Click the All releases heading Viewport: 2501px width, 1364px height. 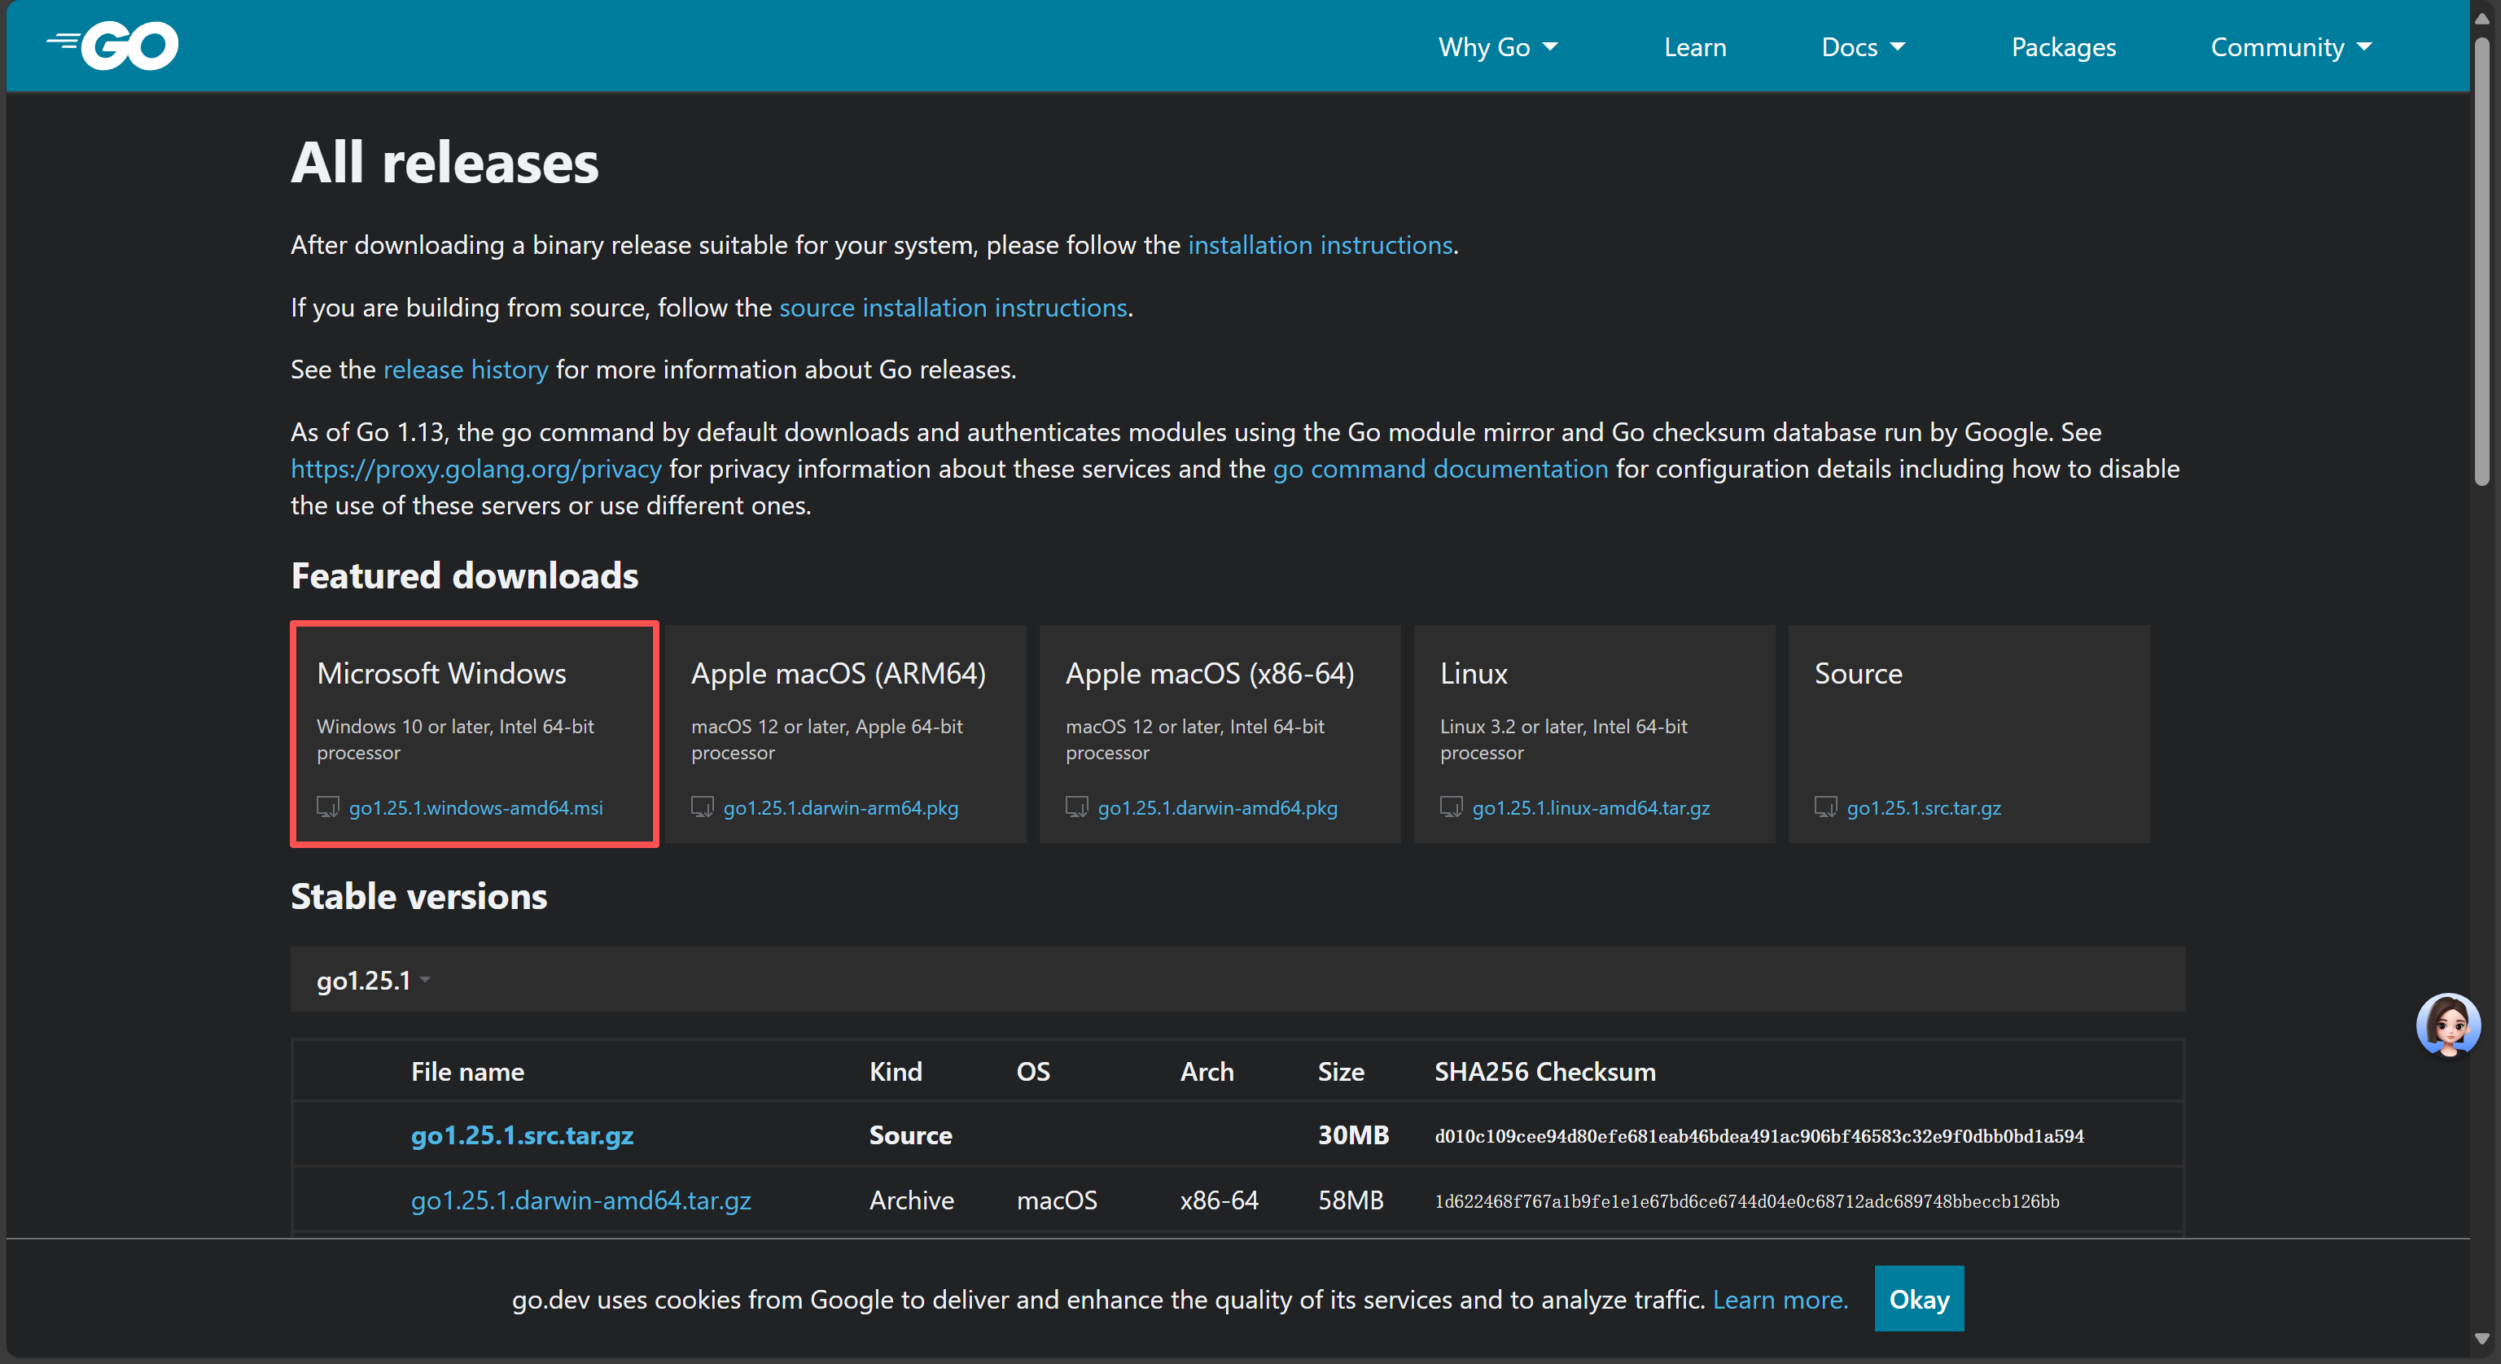(445, 162)
